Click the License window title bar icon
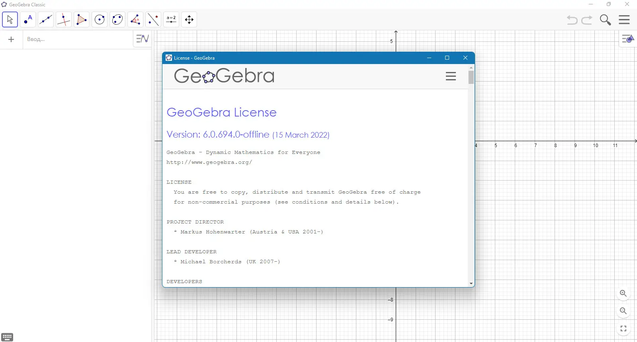Image resolution: width=637 pixels, height=342 pixels. pyautogui.click(x=169, y=58)
